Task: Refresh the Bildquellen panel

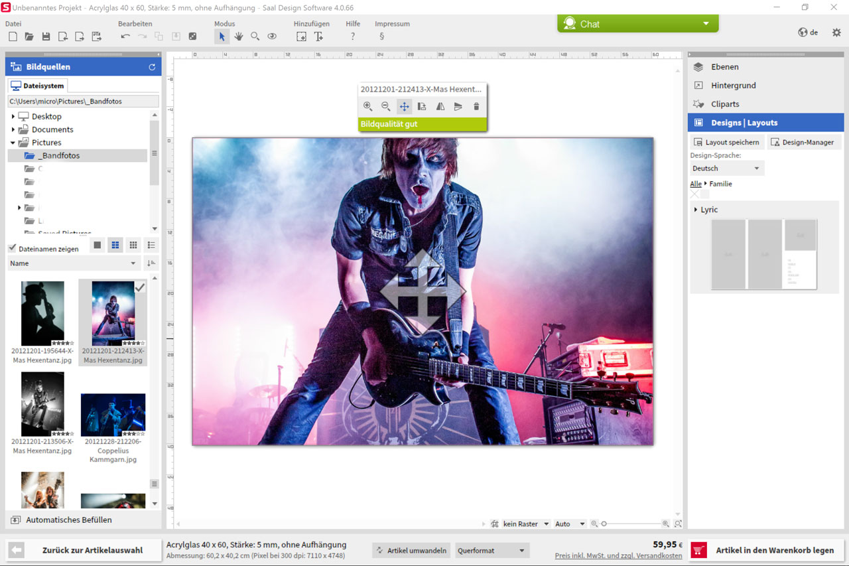Action: pos(152,67)
